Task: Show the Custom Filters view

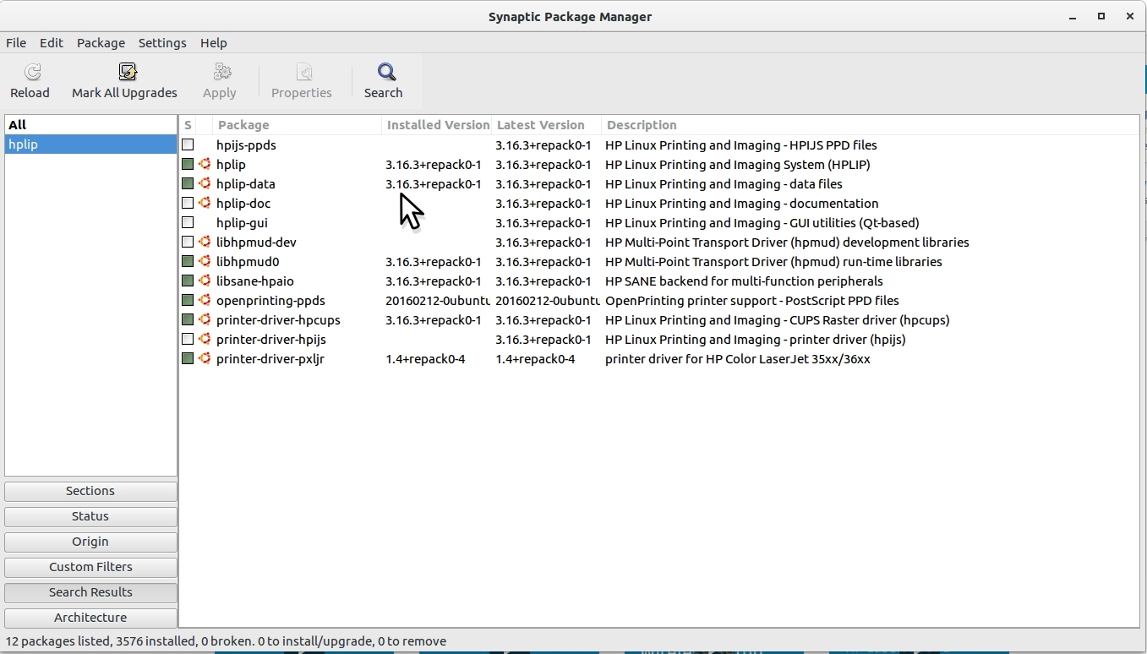Action: [x=90, y=567]
